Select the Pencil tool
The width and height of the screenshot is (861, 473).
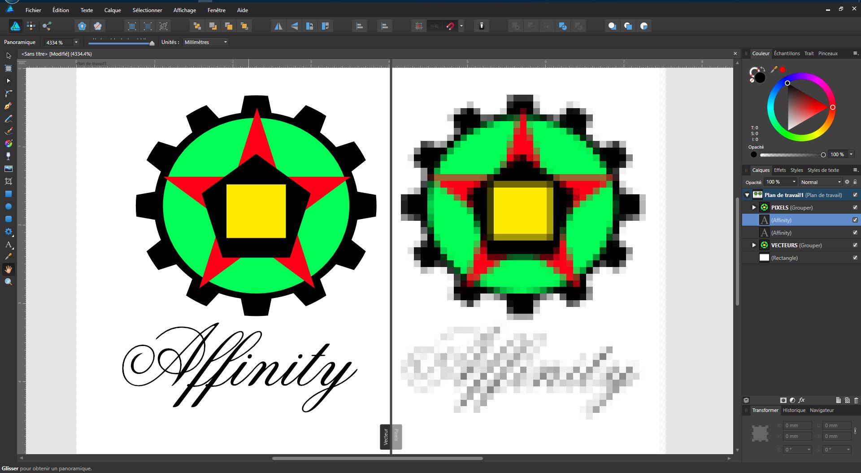9,118
